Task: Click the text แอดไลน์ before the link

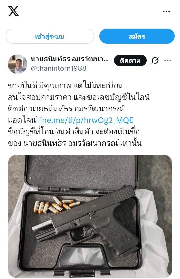Action: (22, 120)
